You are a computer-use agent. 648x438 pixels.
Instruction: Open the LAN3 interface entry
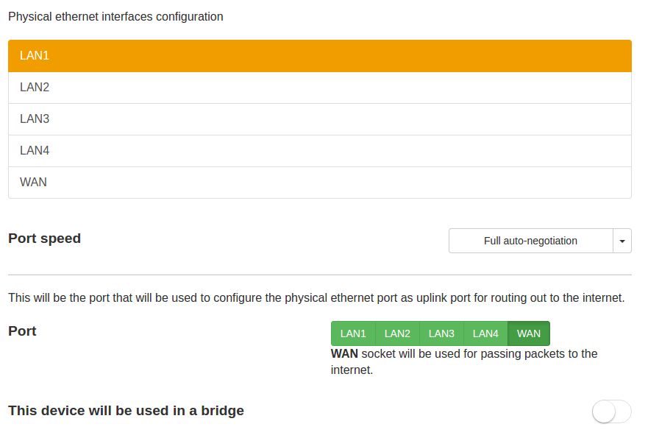point(319,119)
